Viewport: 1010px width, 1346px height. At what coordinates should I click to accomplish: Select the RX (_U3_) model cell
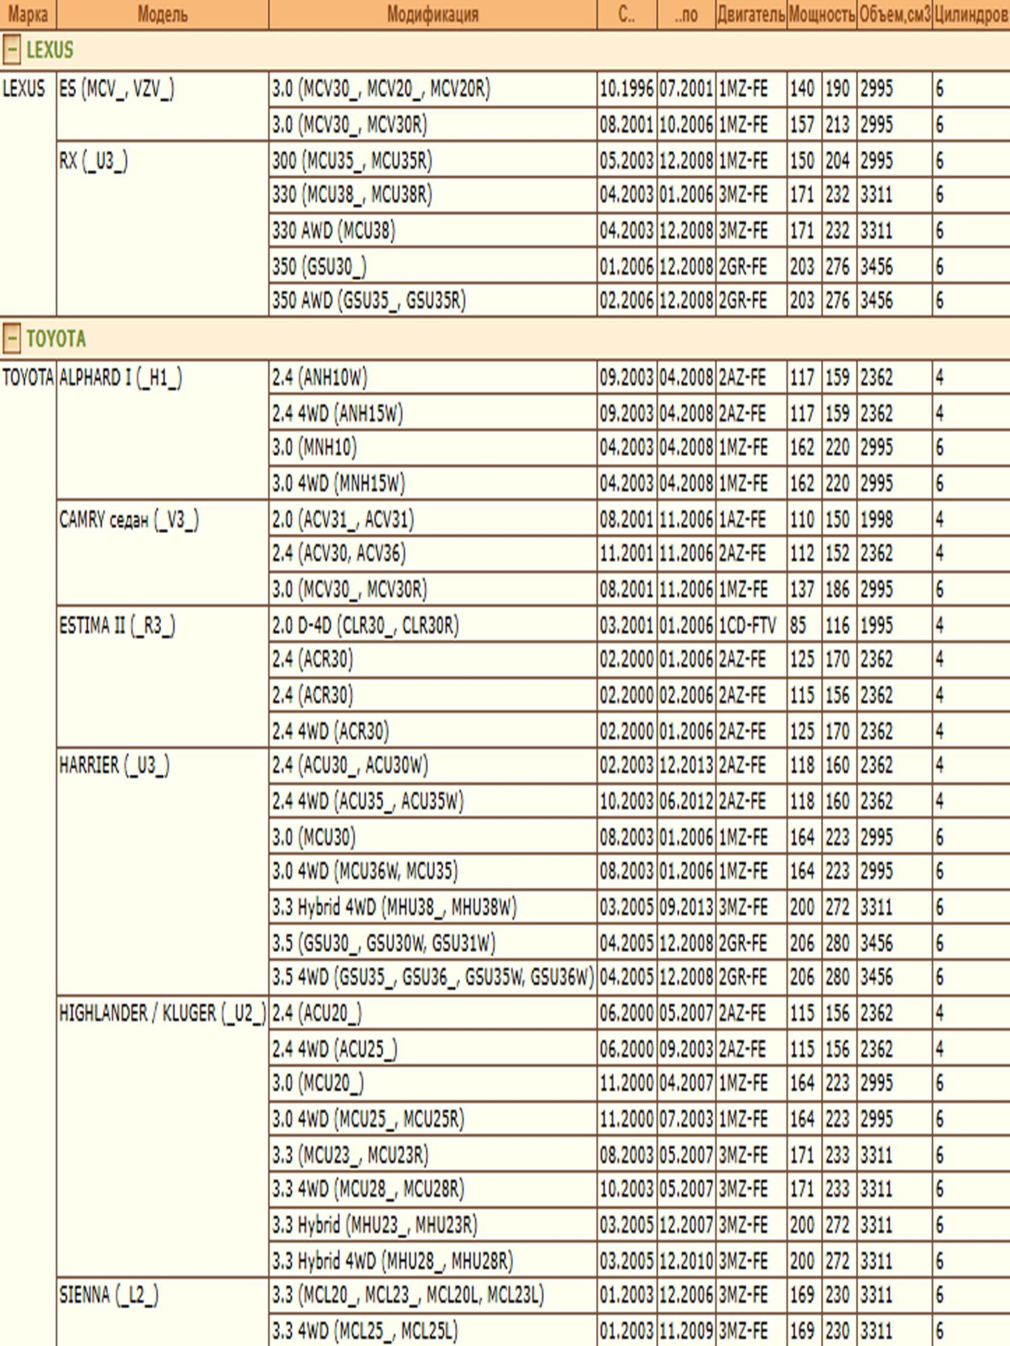(94, 161)
